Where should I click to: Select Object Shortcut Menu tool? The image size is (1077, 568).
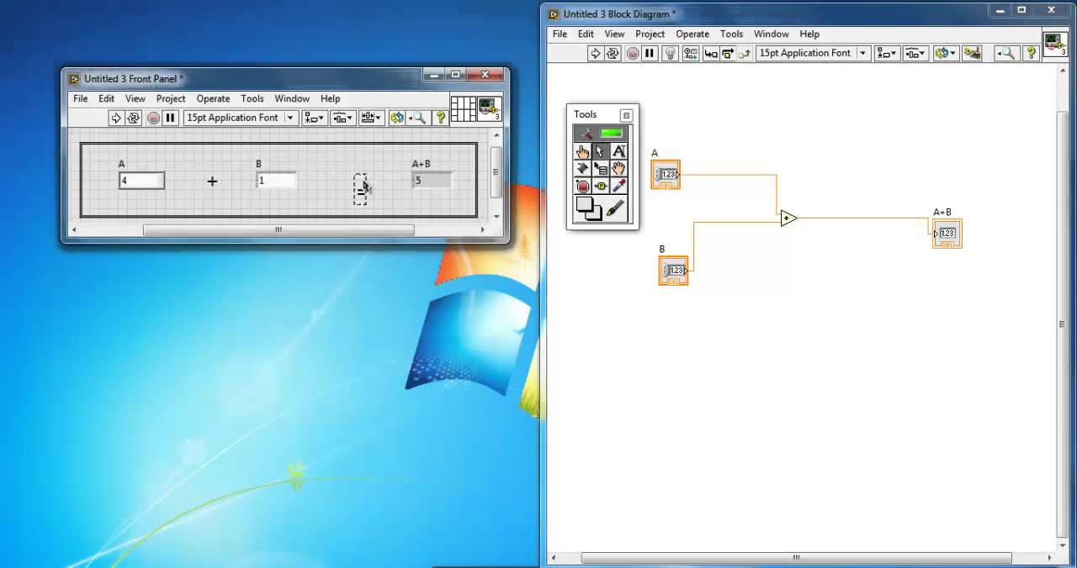pos(601,169)
